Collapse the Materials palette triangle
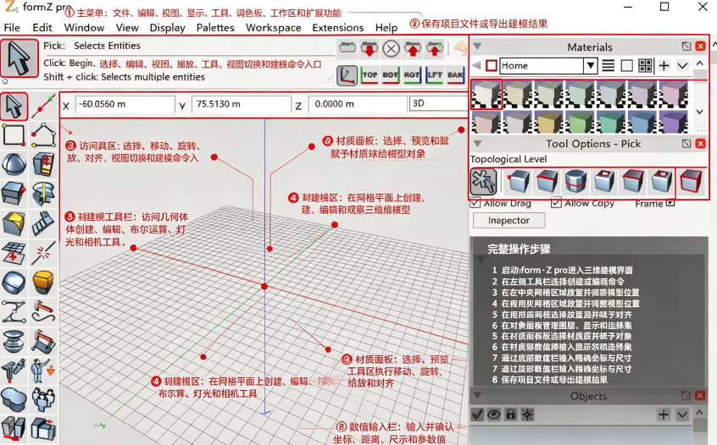This screenshot has height=445, width=717. (x=477, y=46)
